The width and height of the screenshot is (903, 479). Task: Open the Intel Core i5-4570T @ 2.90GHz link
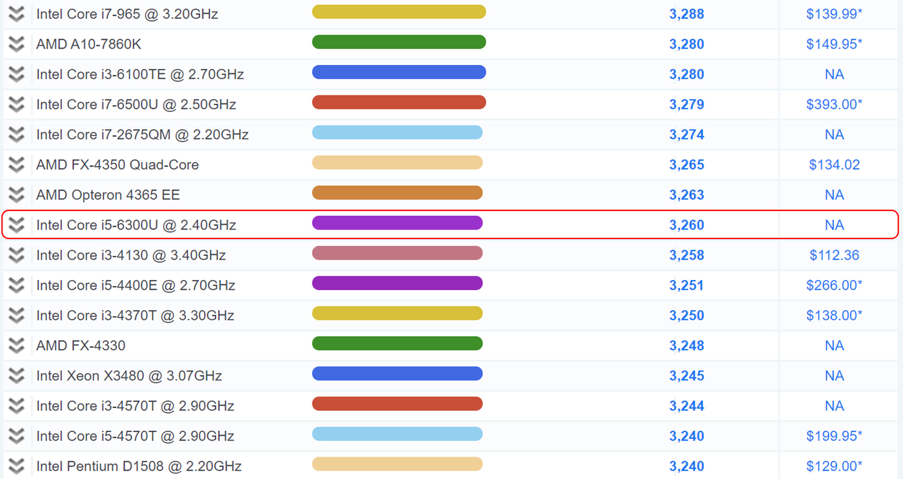(x=135, y=436)
